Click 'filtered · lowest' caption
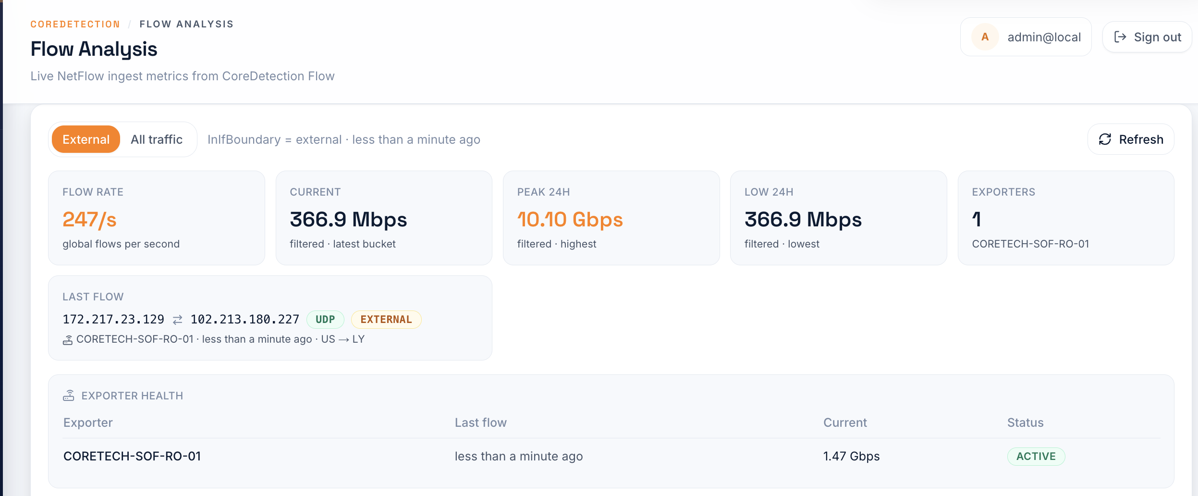The height and width of the screenshot is (496, 1198). tap(782, 244)
